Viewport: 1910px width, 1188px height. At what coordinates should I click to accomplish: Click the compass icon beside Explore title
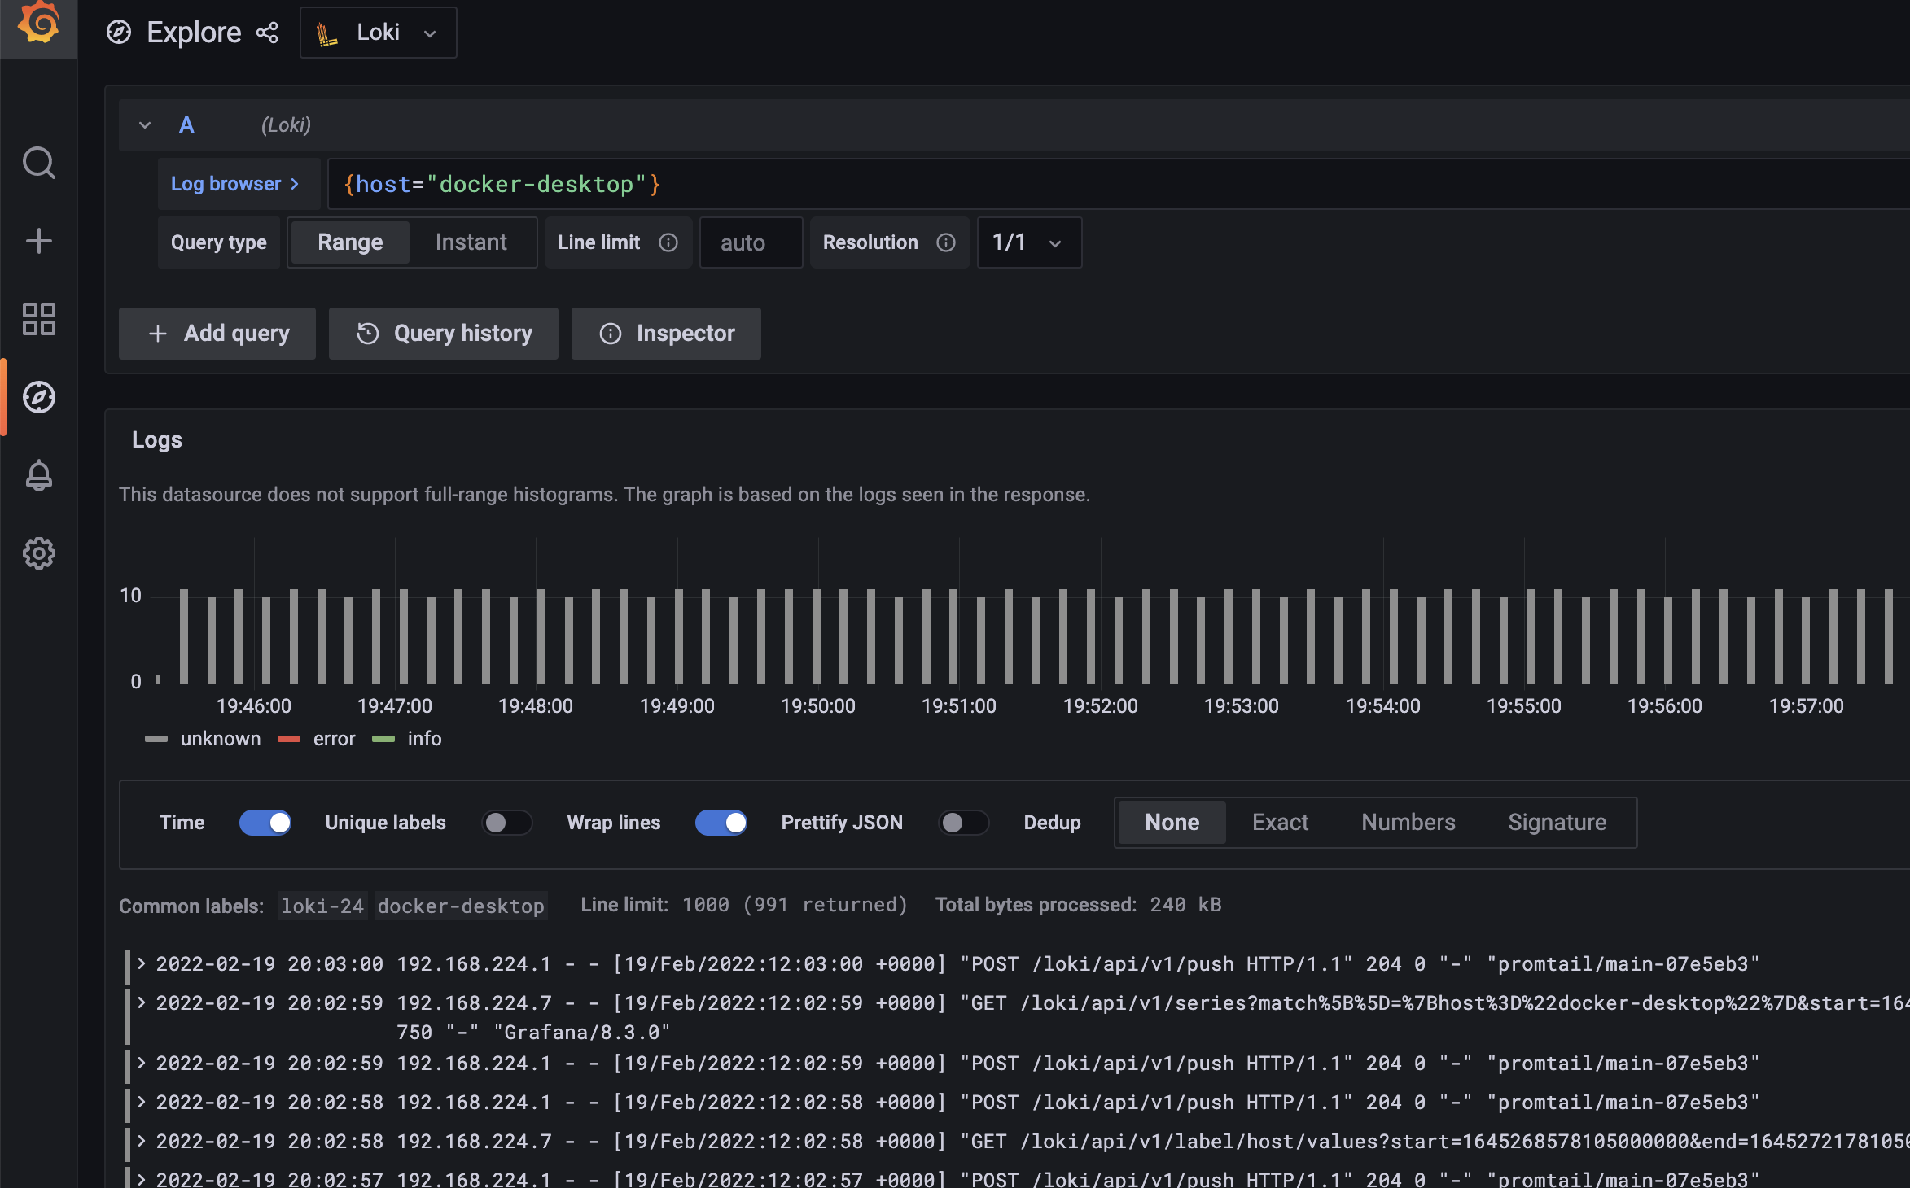119,33
